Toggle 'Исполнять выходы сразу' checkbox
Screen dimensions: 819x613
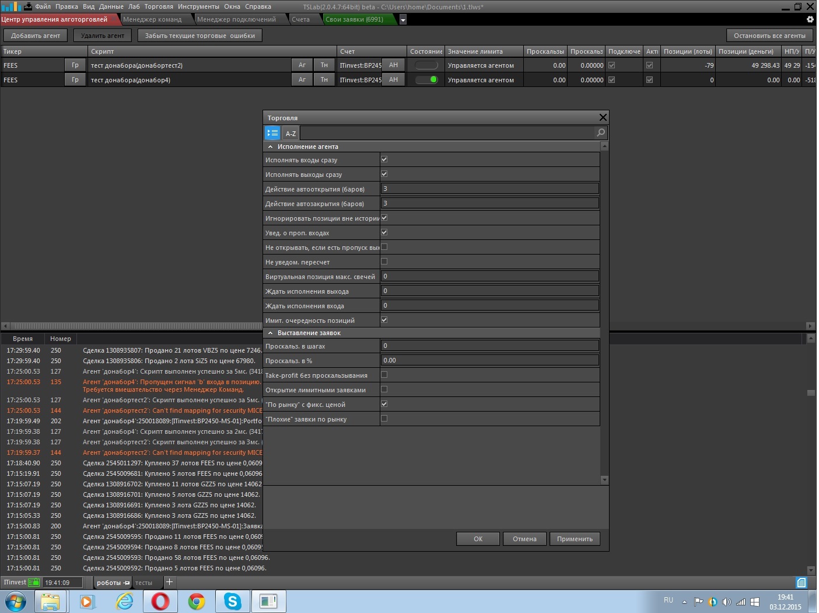point(384,174)
